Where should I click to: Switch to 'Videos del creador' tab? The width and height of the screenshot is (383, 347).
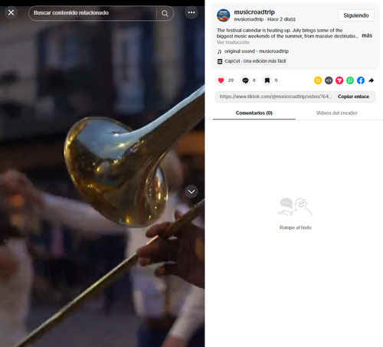(337, 113)
